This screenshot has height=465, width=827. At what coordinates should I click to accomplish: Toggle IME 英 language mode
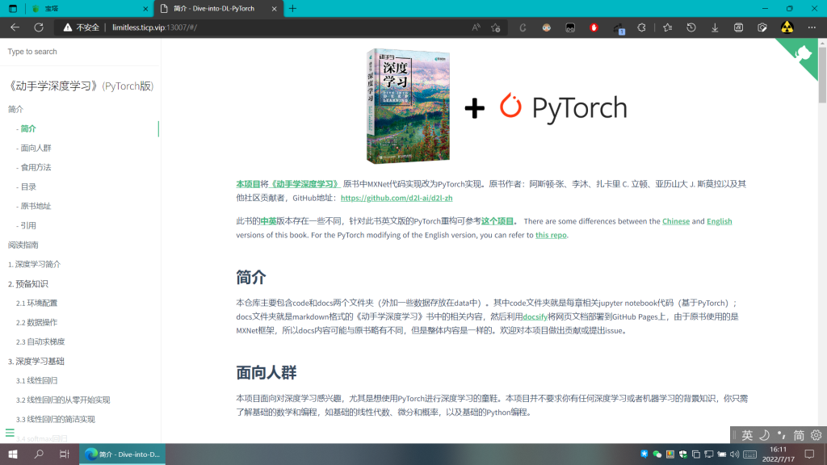(x=747, y=435)
